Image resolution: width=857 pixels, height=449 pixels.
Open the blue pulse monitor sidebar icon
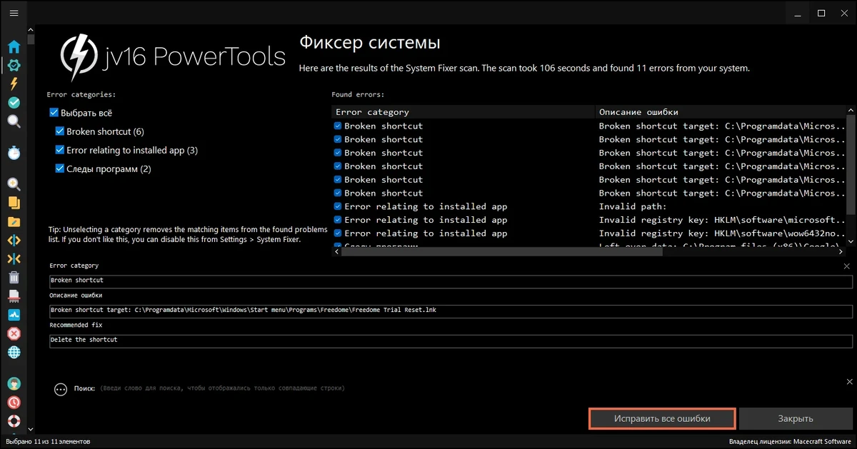(14, 315)
